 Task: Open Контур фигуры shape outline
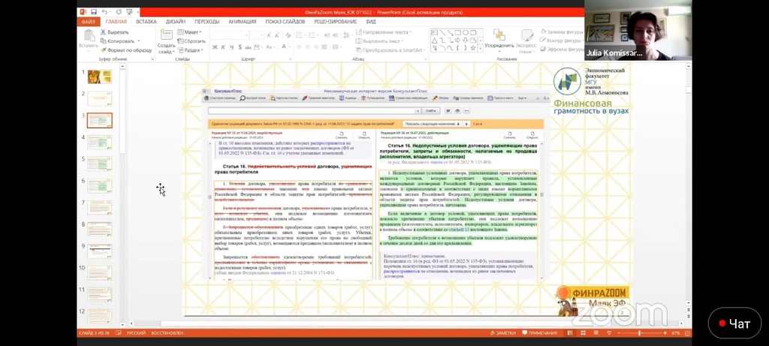(x=562, y=41)
